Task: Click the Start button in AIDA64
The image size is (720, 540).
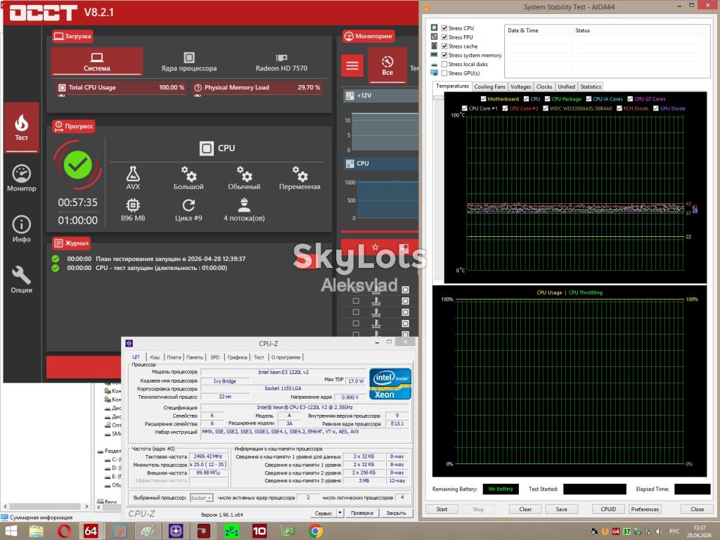Action: tap(442, 509)
